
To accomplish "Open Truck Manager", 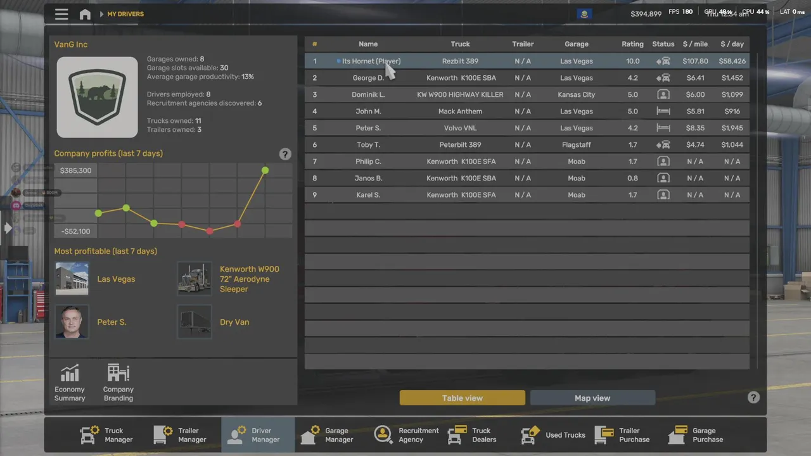I will pos(106,434).
